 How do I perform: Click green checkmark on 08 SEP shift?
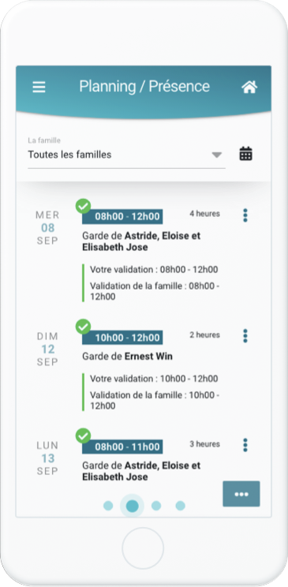pyautogui.click(x=83, y=206)
